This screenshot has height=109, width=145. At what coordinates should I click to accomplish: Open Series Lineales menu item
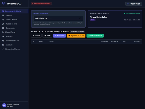(x=14, y=20)
